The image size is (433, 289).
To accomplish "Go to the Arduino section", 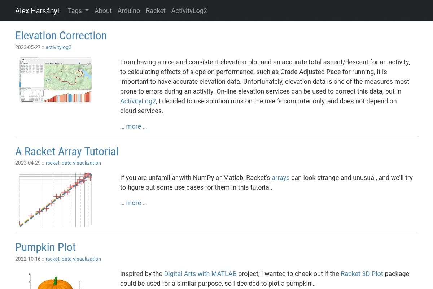I will 129,11.
